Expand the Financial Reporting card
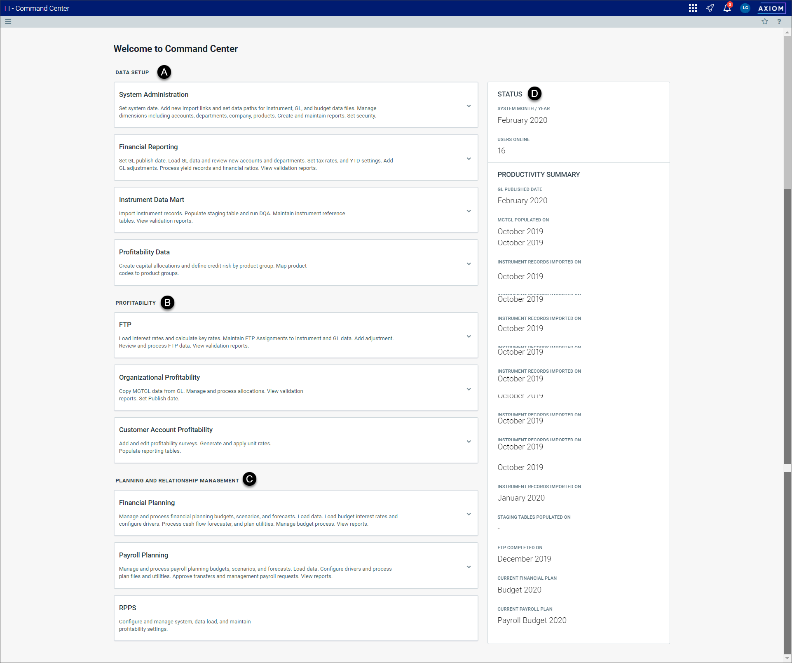This screenshot has width=792, height=663. point(469,159)
